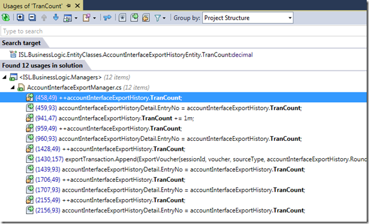
Task: Toggle the show read usages icon, green arrow
Action: [134, 18]
